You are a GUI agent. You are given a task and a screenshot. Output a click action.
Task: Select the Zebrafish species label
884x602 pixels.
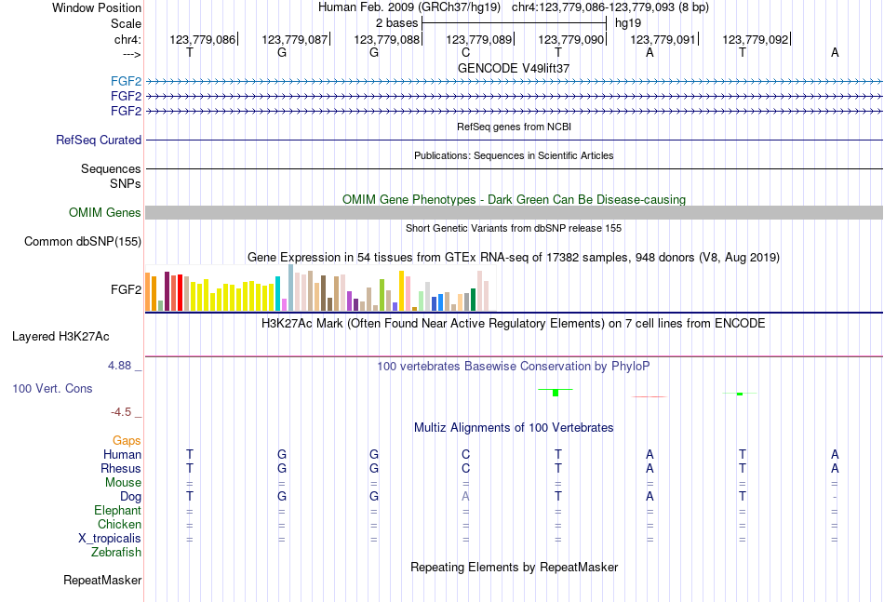click(116, 552)
